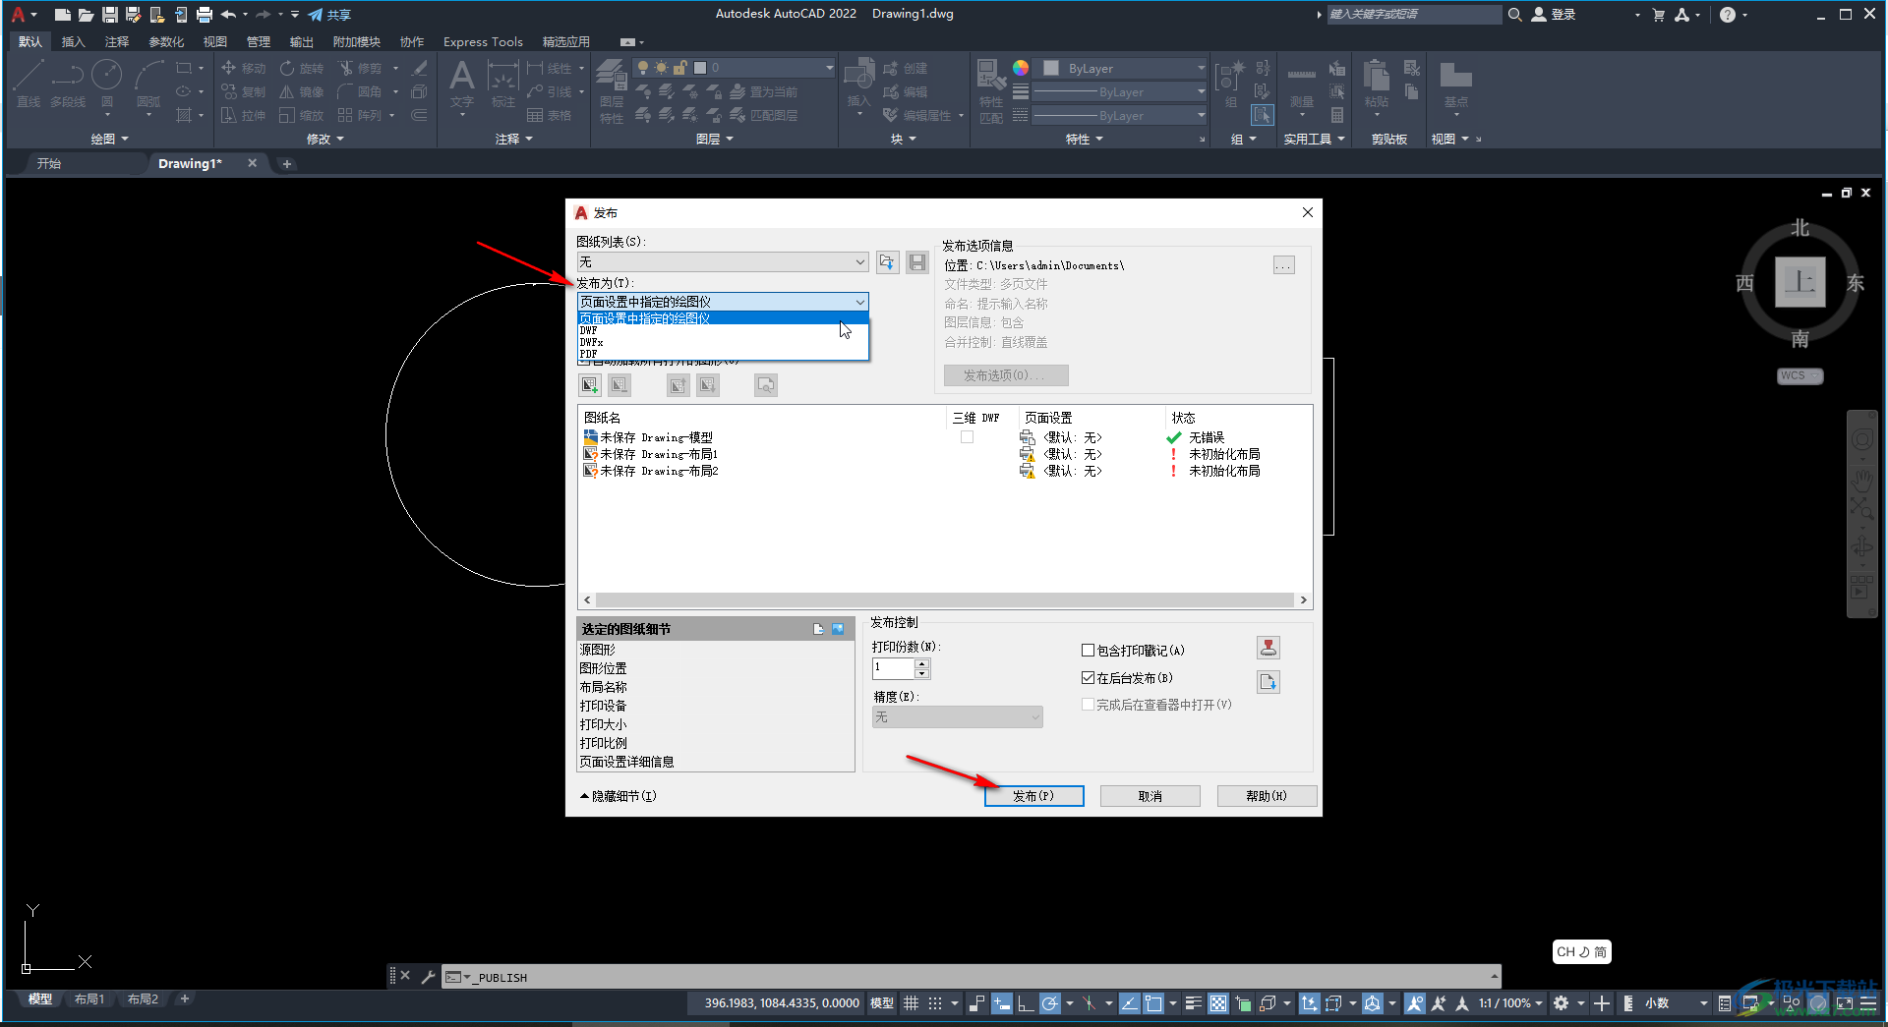Click the Paste icon in ribbon
Image resolution: width=1888 pixels, height=1027 pixels.
point(1377,77)
